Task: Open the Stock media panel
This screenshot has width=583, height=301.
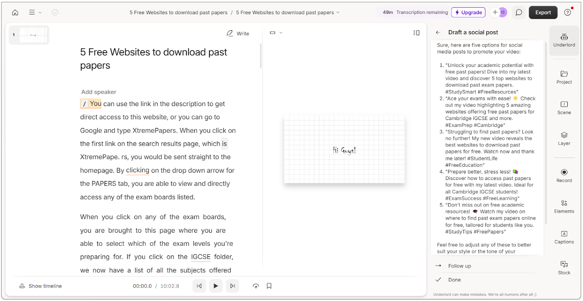Action: click(x=564, y=268)
